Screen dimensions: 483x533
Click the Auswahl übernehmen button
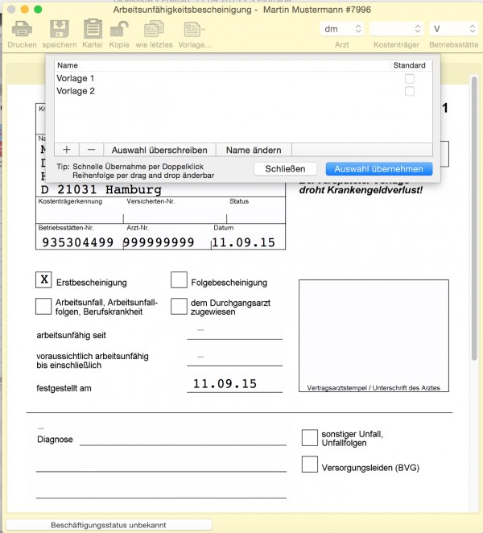coord(378,169)
